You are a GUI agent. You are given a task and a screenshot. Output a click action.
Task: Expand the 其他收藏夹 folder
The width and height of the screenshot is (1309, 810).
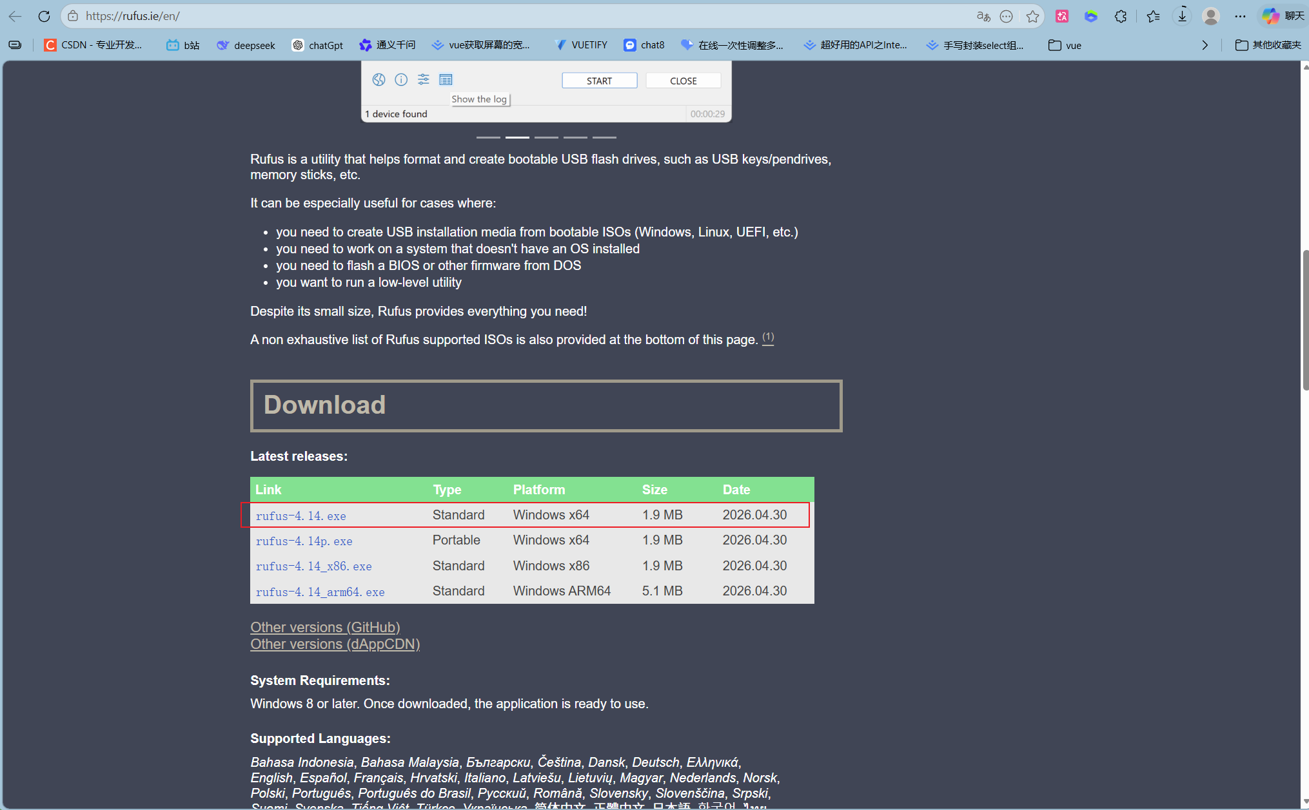(x=1268, y=45)
